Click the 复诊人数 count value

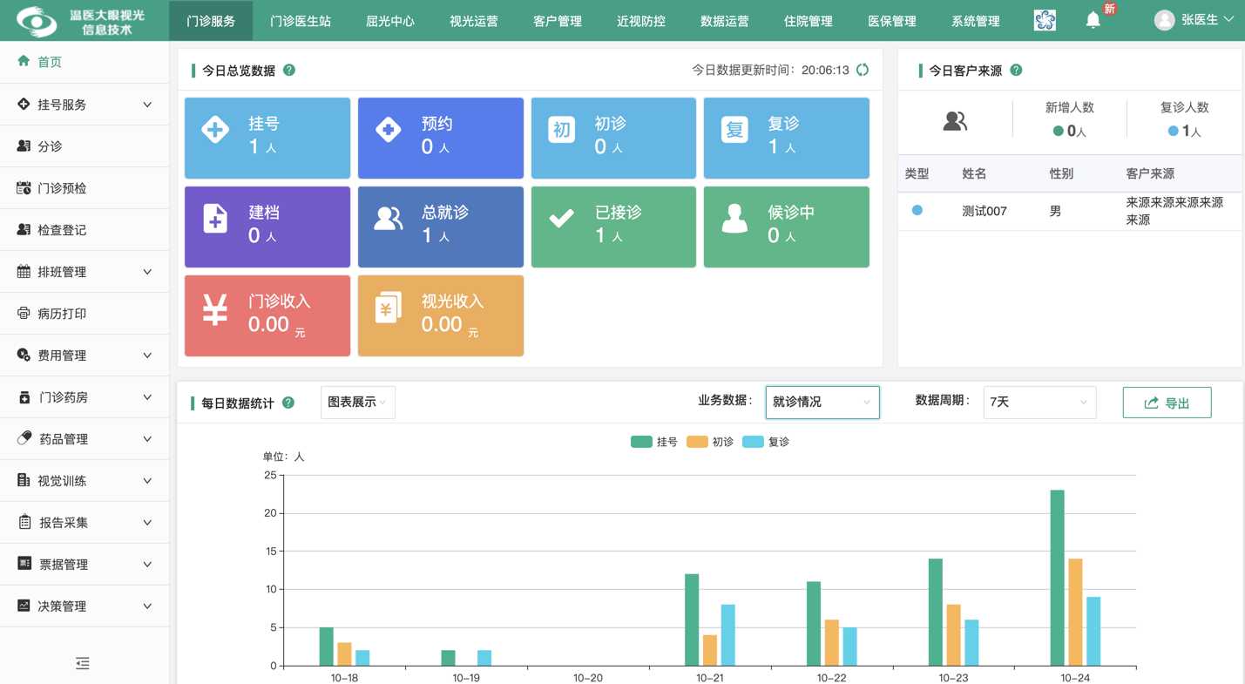tap(1185, 131)
